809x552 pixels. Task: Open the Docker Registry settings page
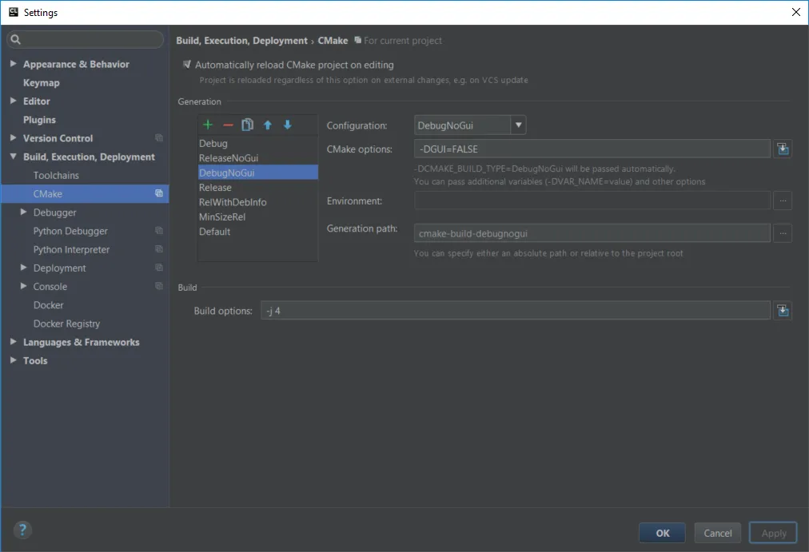coord(66,324)
